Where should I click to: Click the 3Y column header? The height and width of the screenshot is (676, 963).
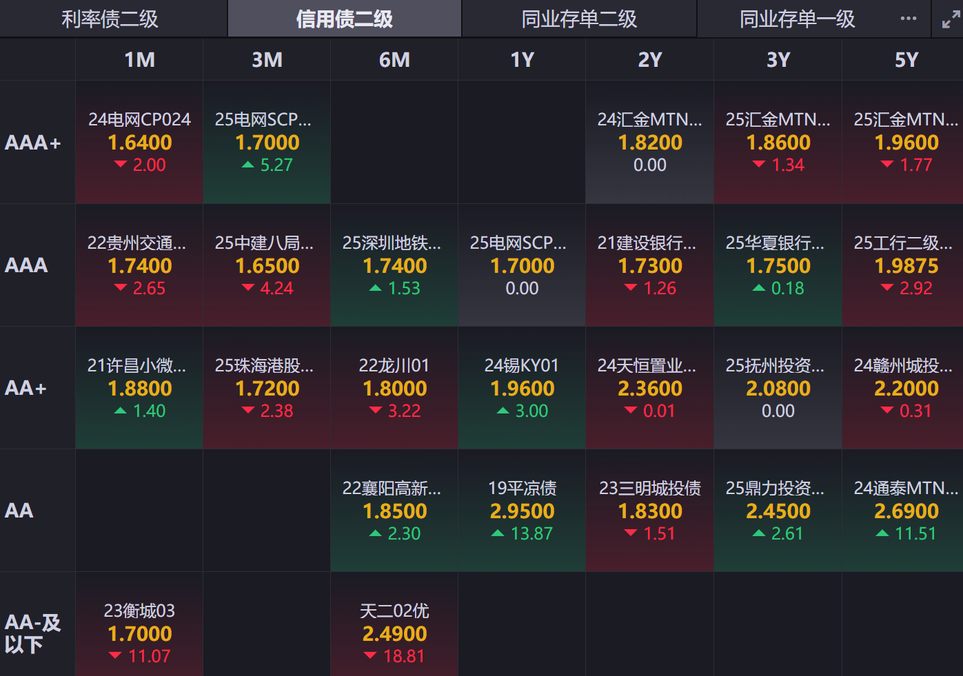778,60
